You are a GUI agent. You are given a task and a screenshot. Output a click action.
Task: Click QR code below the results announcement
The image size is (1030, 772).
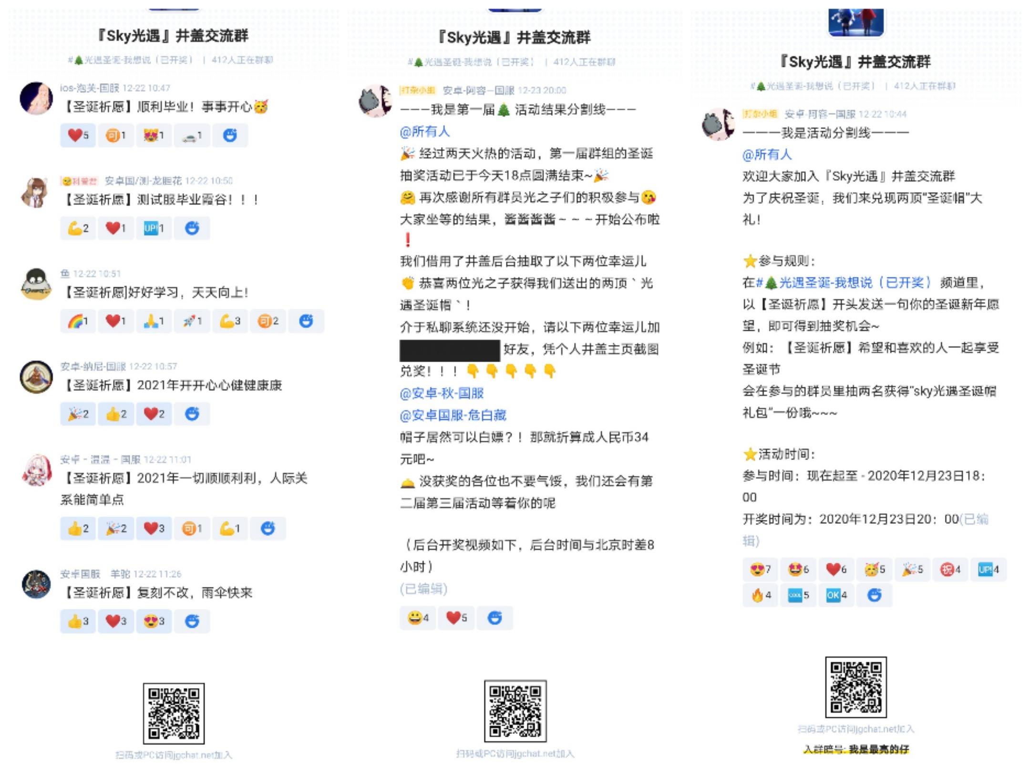(x=515, y=711)
